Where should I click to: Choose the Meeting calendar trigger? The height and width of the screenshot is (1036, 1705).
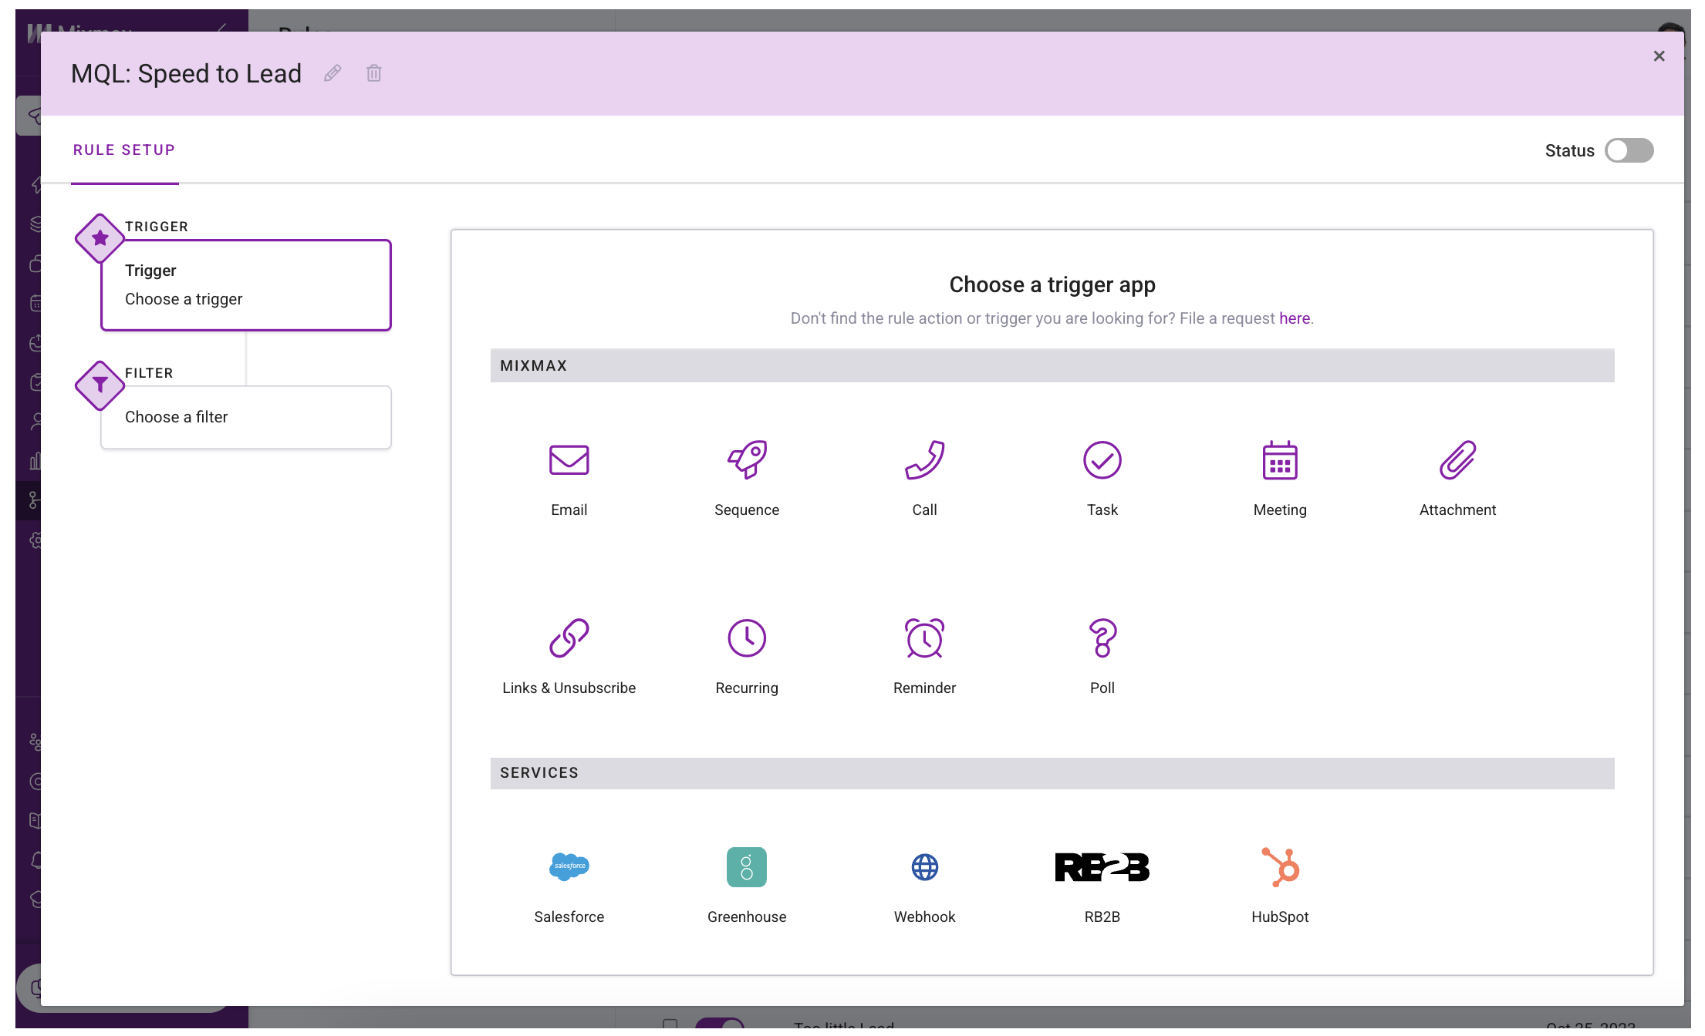(1280, 478)
